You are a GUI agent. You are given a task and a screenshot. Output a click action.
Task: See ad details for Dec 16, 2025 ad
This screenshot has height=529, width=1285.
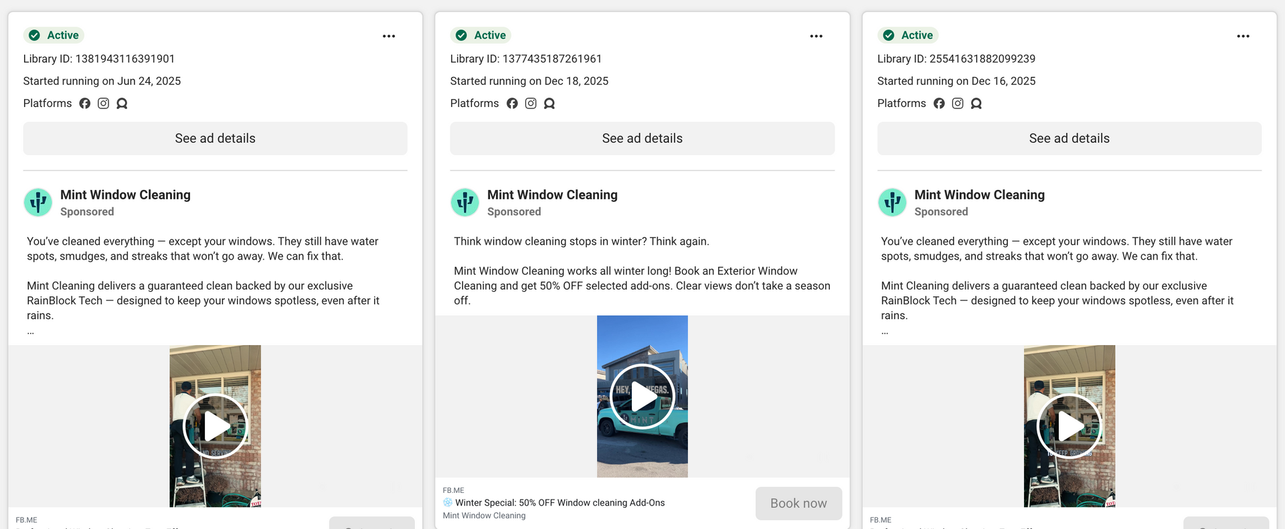pyautogui.click(x=1069, y=138)
